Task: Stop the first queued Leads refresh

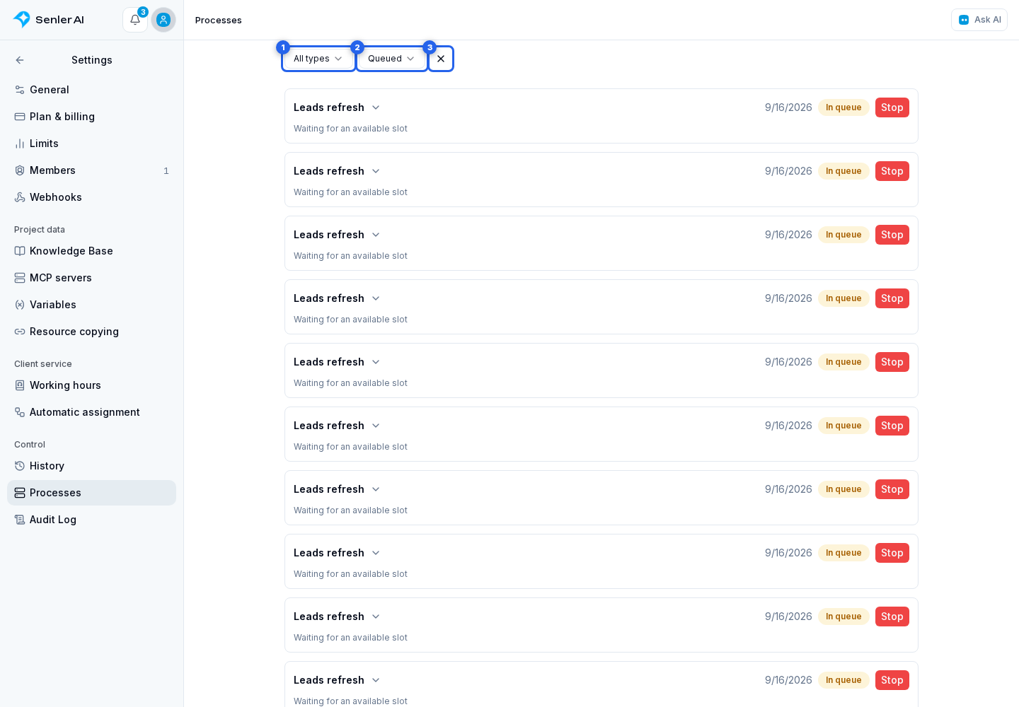Action: pos(892,107)
